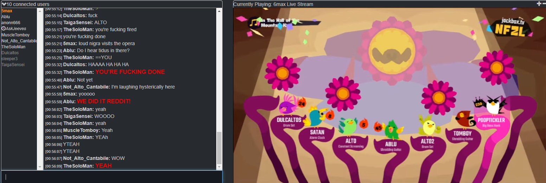Click TheSoloMan's 'yeah' message at 00:56:02
546x183 pixels.
(x=76, y=109)
